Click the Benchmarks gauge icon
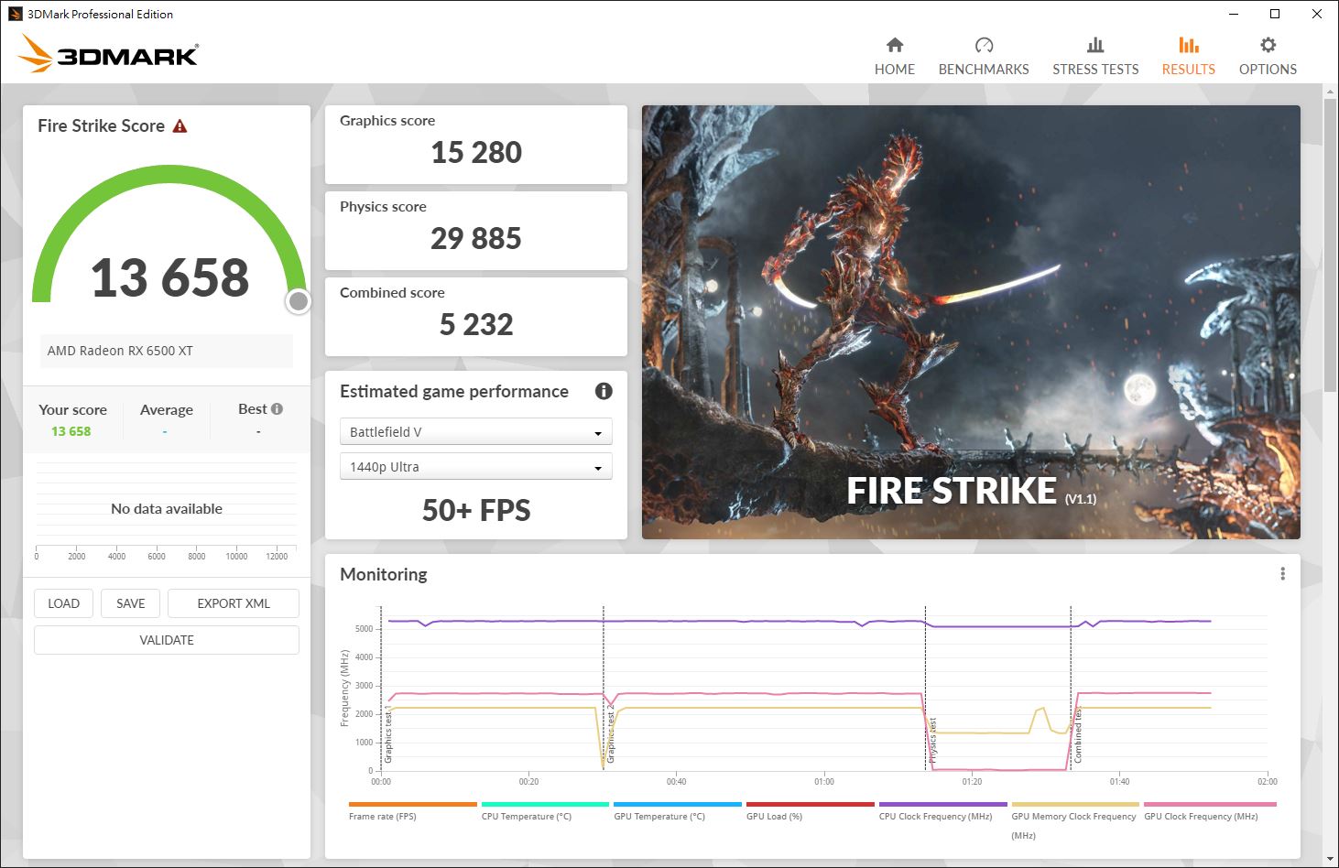The width and height of the screenshot is (1339, 868). pos(984,45)
